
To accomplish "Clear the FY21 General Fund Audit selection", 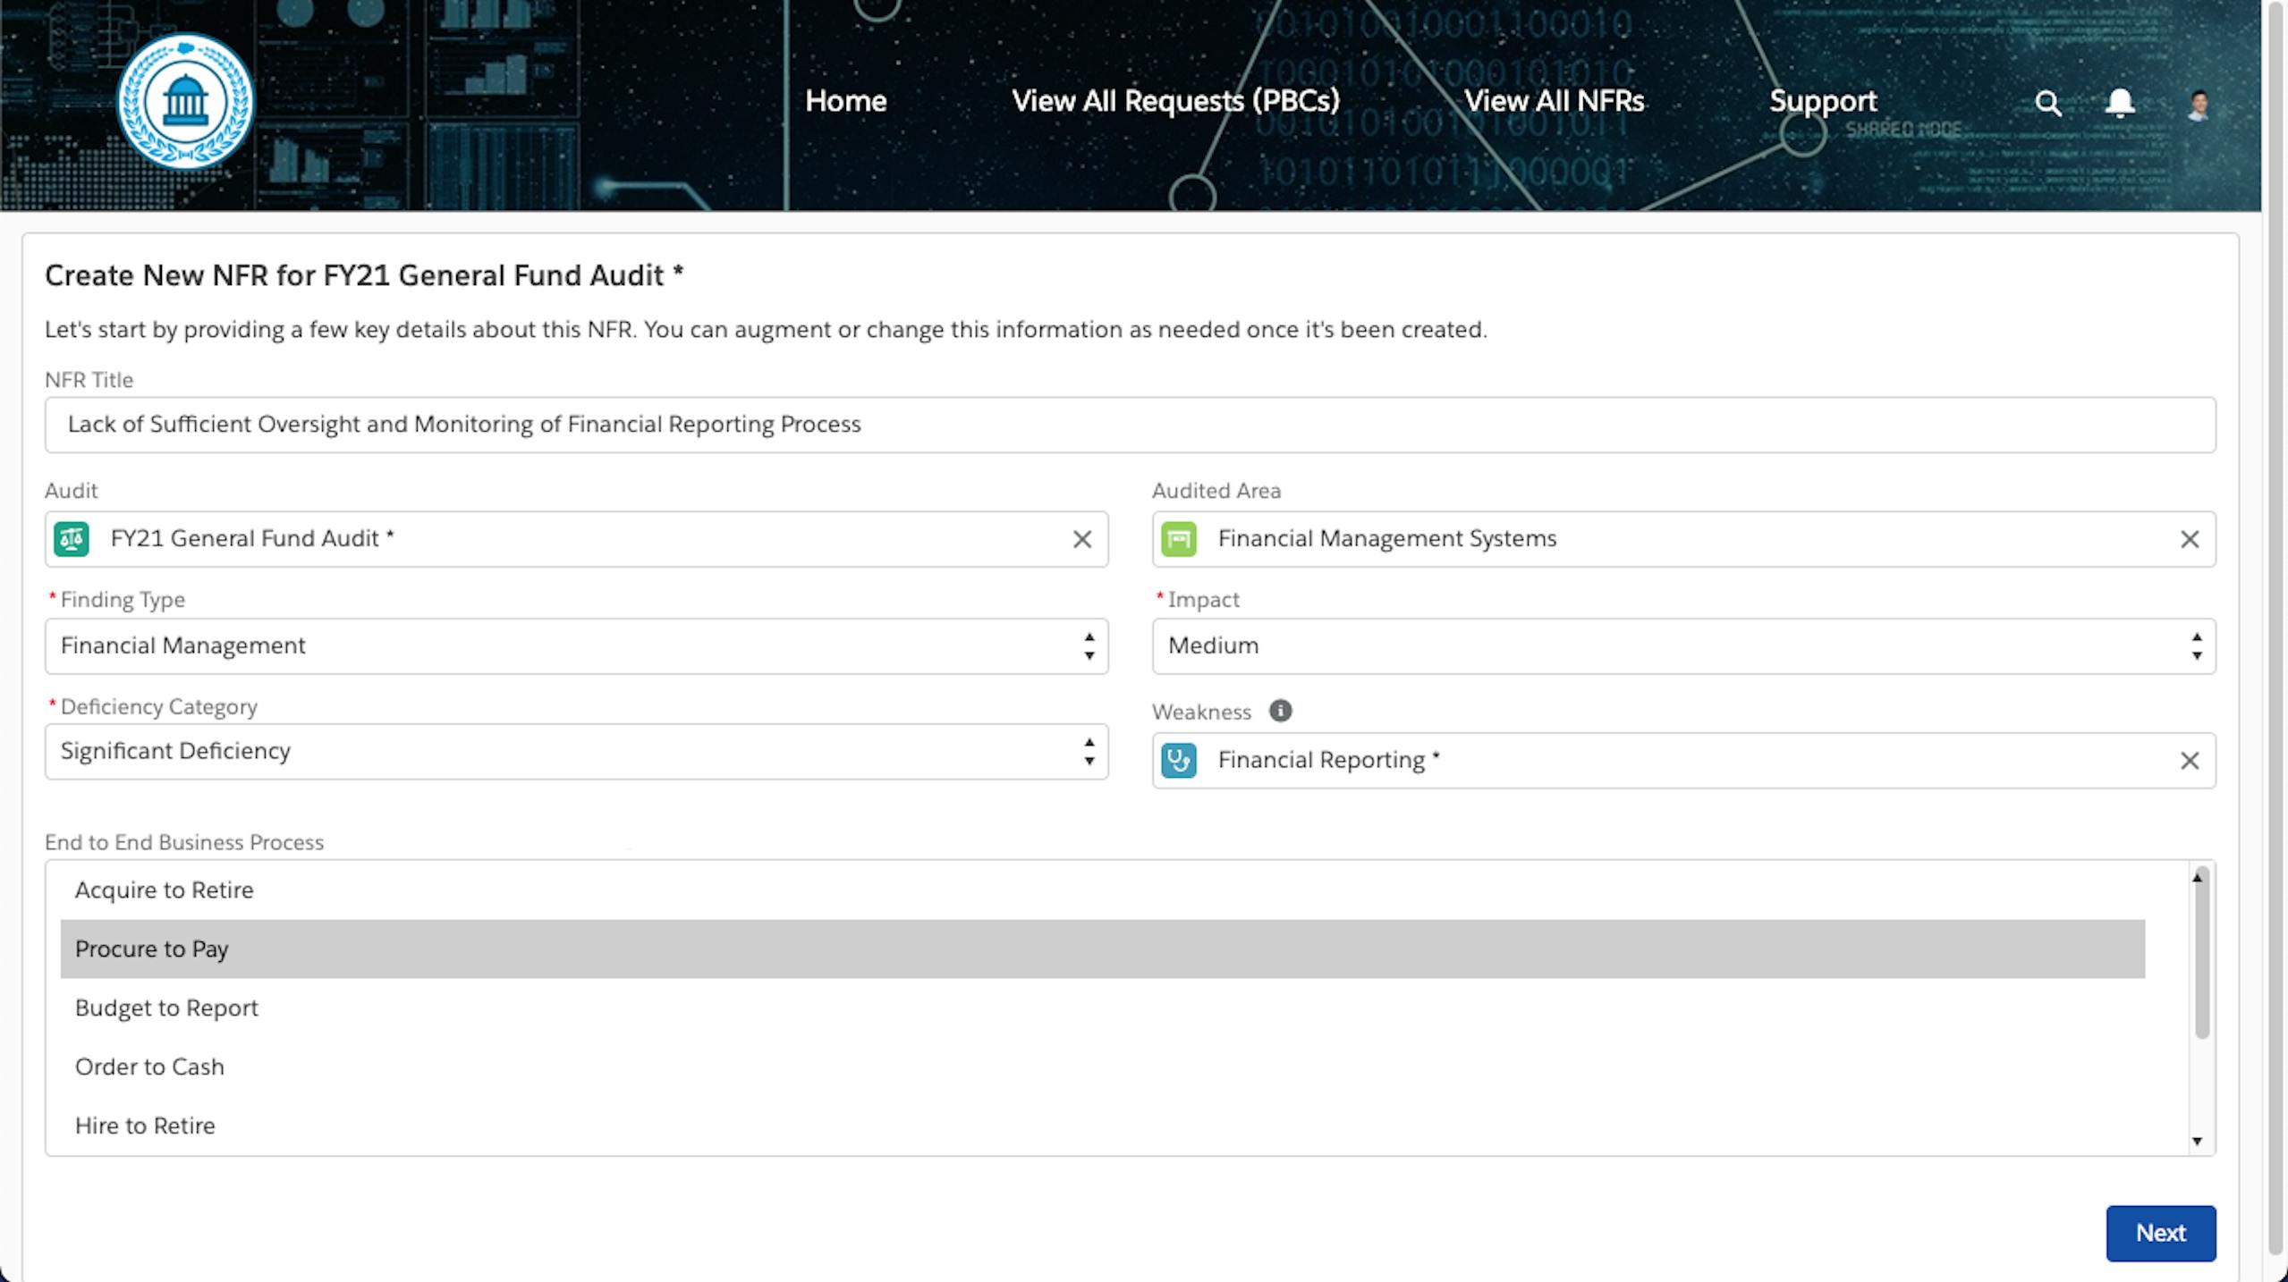I will point(1081,539).
